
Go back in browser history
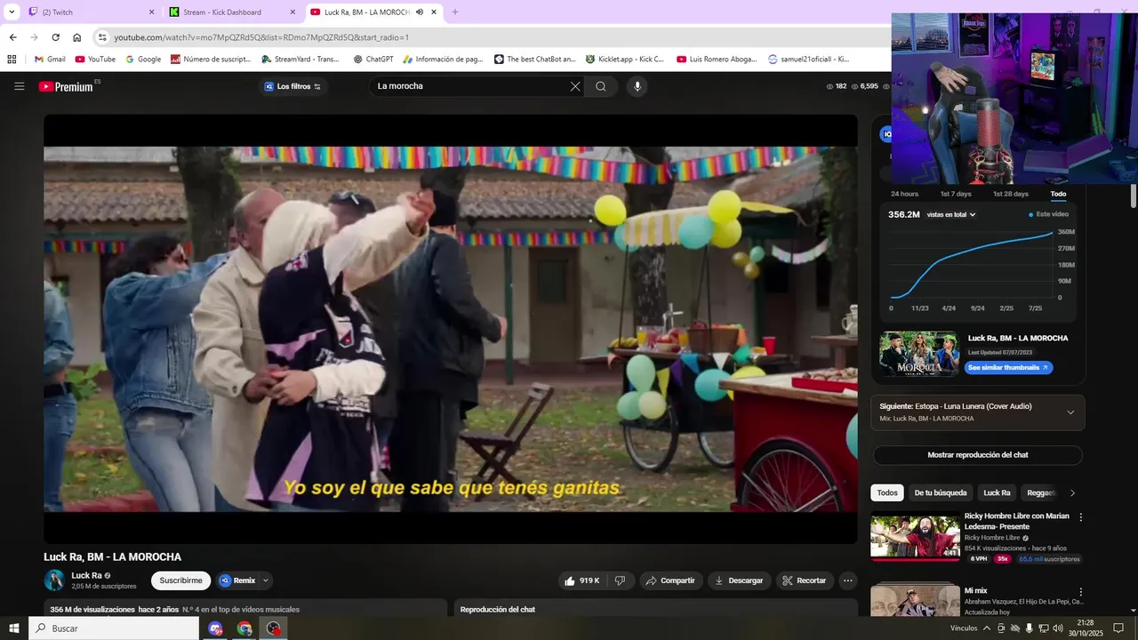(12, 37)
